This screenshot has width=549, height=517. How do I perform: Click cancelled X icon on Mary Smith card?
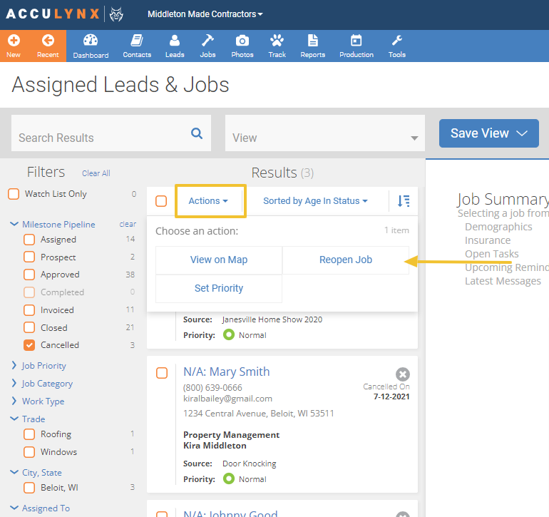(403, 374)
